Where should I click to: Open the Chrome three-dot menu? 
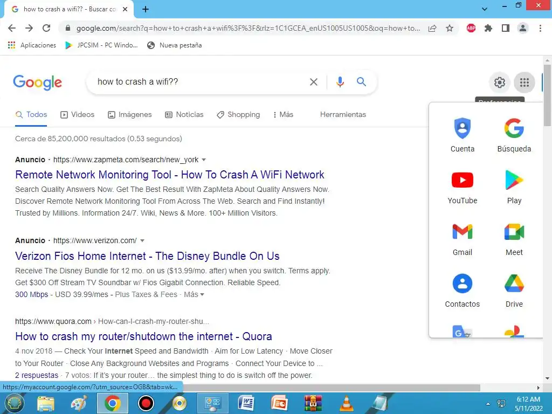(x=540, y=28)
